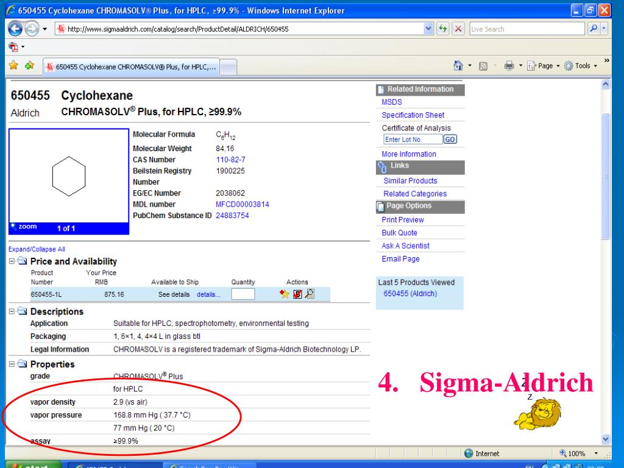Click the RSS Feeds icon
Screen dimensions: 624x468
click(x=483, y=66)
